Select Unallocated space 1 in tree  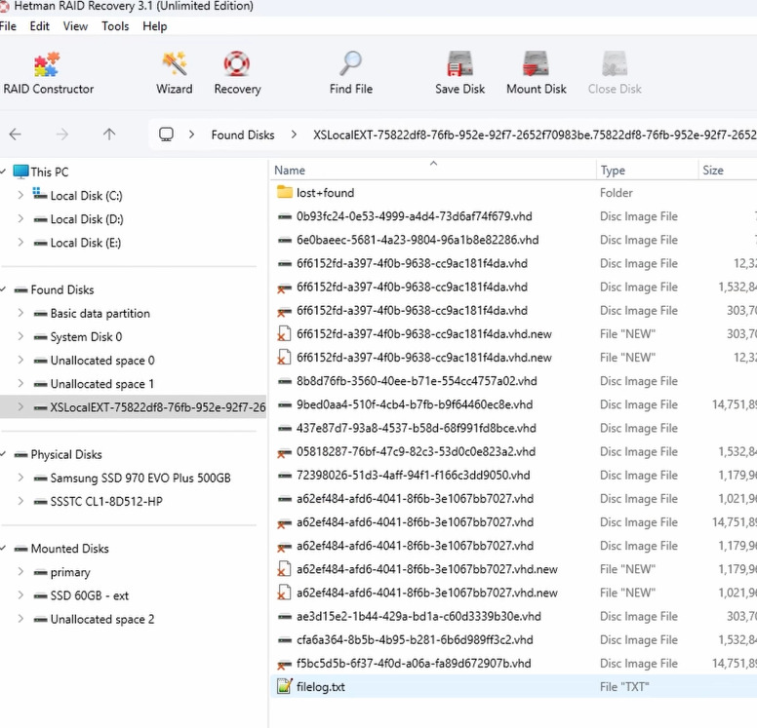(x=102, y=384)
